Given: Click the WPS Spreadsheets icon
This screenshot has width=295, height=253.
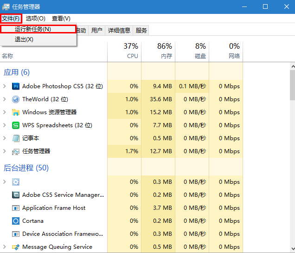Looking at the screenshot, I should click(16, 125).
